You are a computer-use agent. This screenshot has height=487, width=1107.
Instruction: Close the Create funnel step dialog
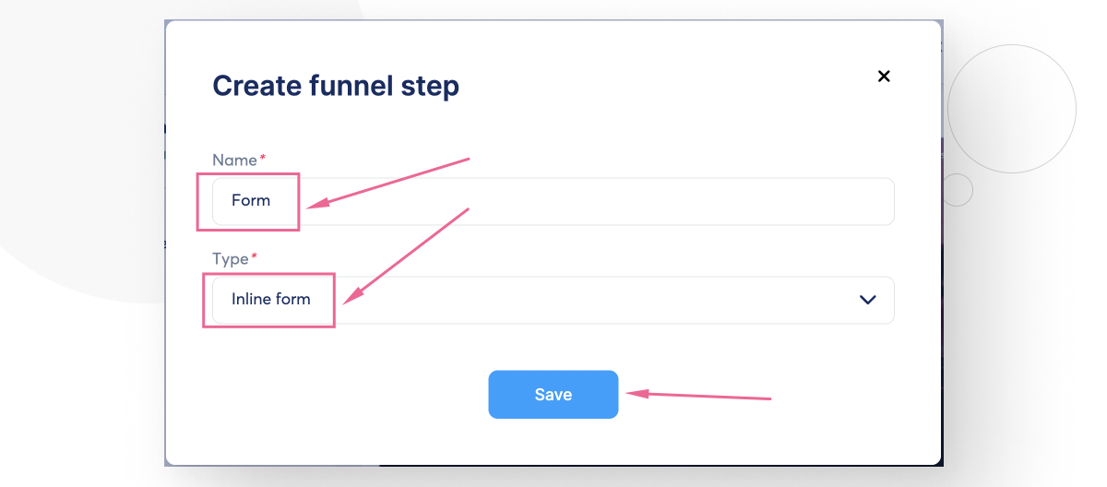884,77
